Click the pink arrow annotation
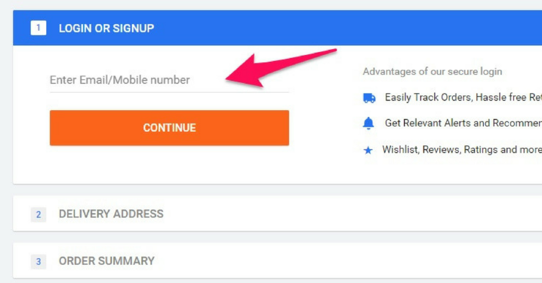Viewport: 542px width, 283px height. pos(281,68)
